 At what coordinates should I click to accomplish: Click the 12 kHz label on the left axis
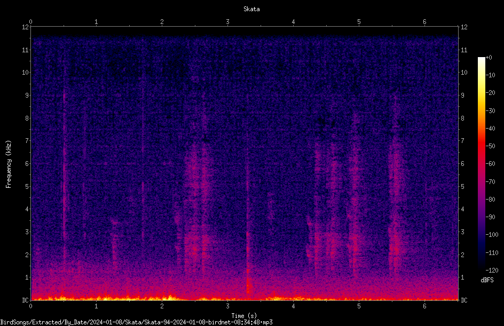tap(25, 27)
